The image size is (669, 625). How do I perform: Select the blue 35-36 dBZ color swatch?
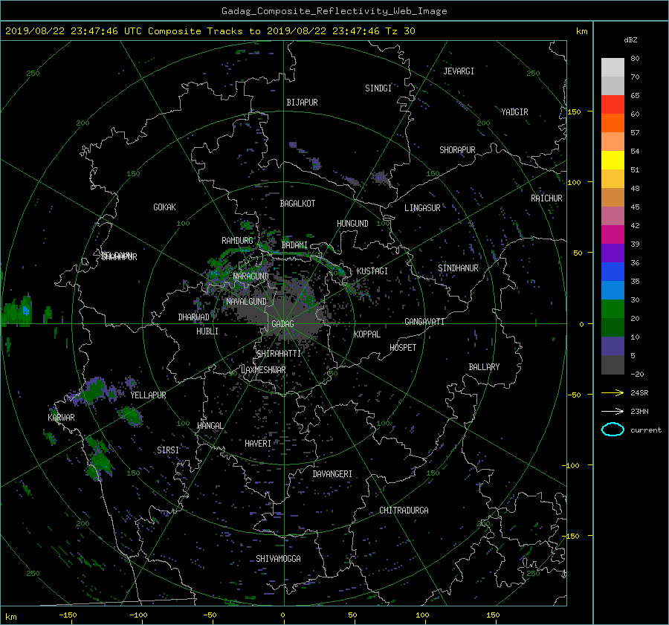pyautogui.click(x=613, y=272)
